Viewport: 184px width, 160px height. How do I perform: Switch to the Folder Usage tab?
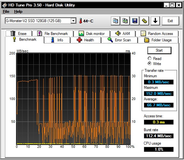(158, 40)
